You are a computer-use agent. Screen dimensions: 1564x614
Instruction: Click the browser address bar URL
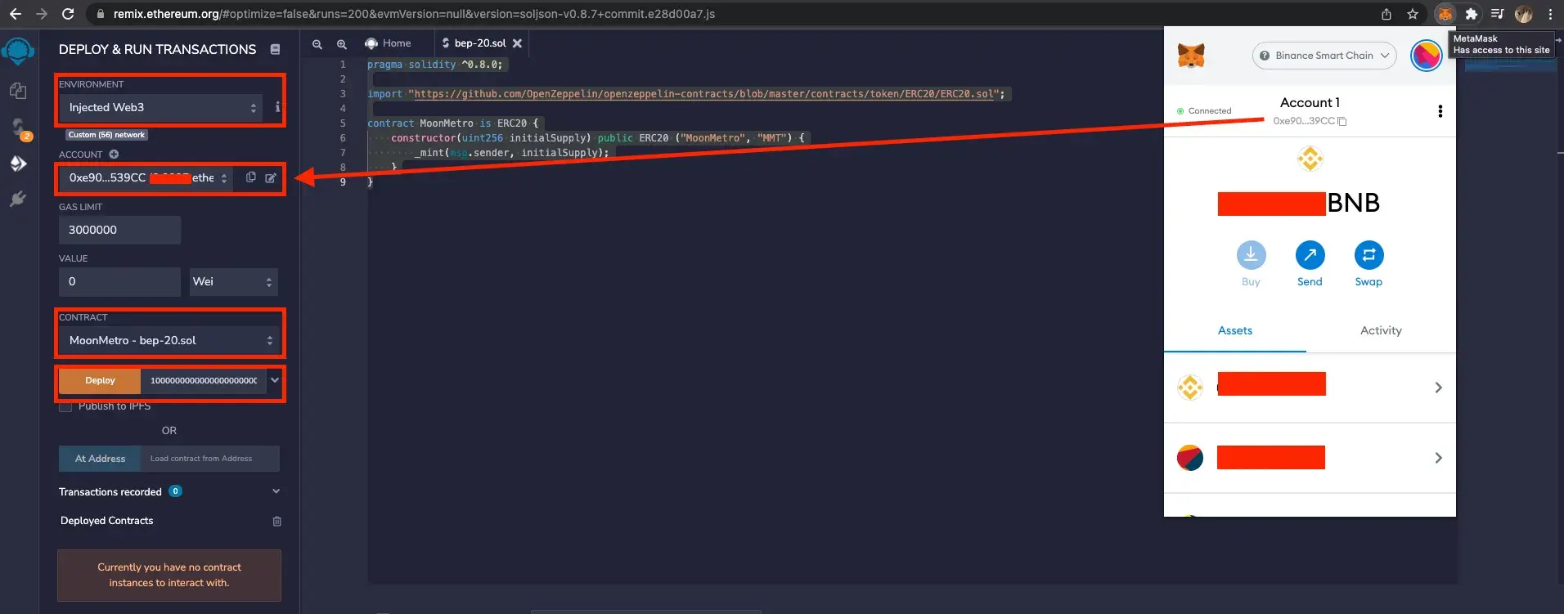pos(414,14)
